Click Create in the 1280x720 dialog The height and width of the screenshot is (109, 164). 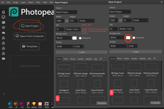click(82, 52)
